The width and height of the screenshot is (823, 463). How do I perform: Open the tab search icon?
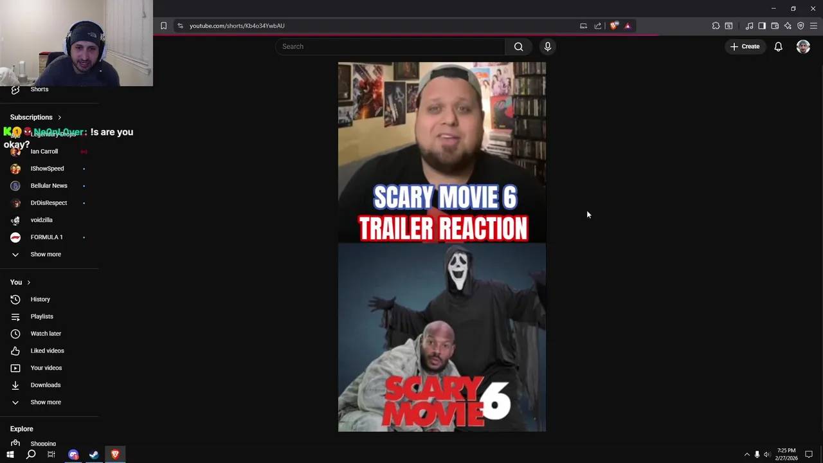pos(728,26)
